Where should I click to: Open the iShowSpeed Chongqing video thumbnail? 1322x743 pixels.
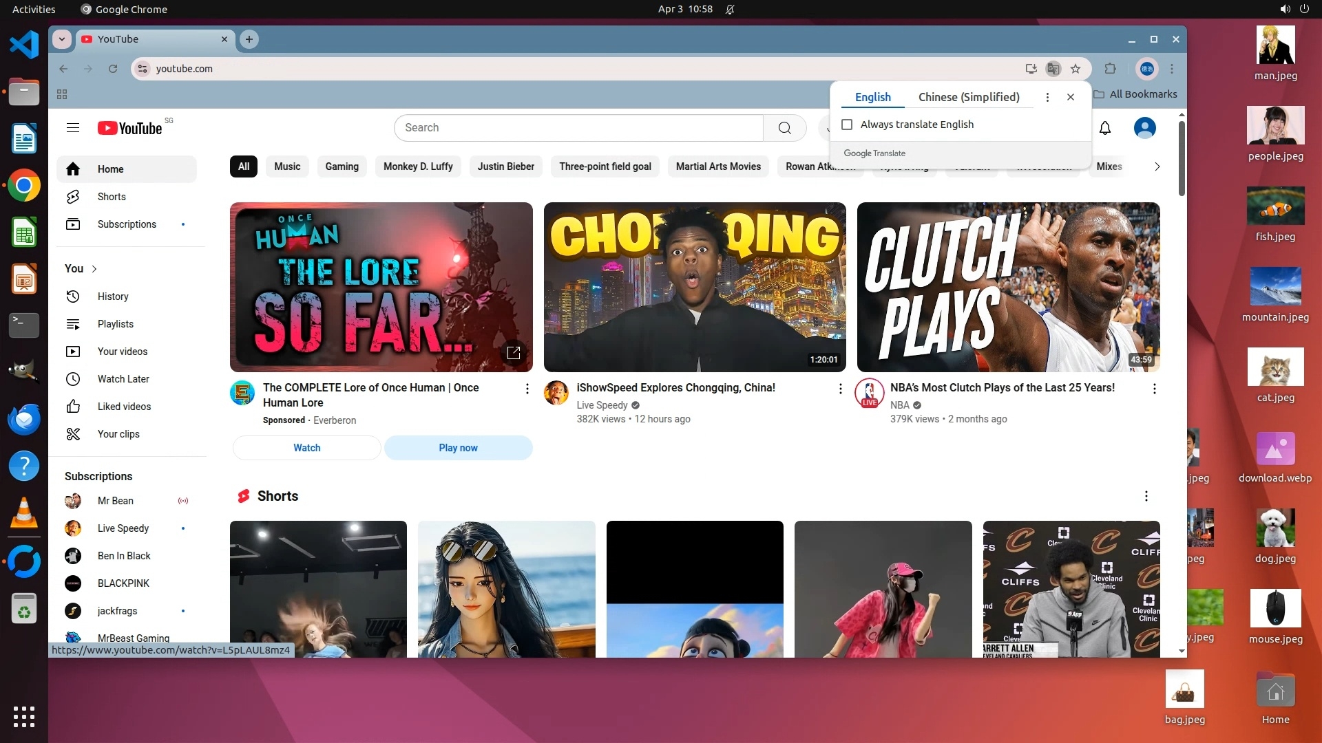(695, 287)
